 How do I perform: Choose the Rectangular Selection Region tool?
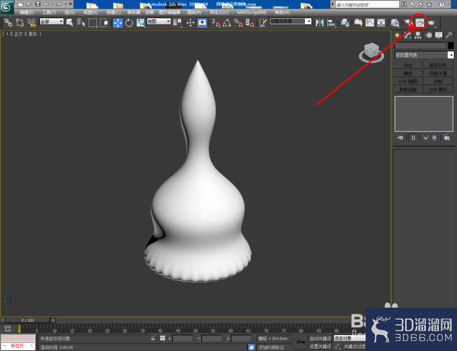92,22
